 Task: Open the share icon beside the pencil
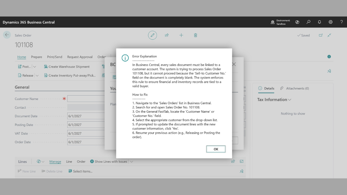point(167,35)
